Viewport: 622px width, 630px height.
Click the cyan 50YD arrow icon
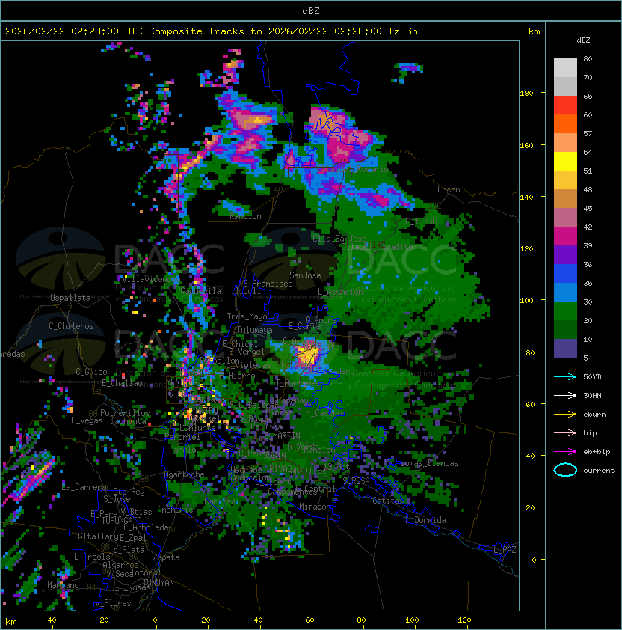click(x=565, y=376)
